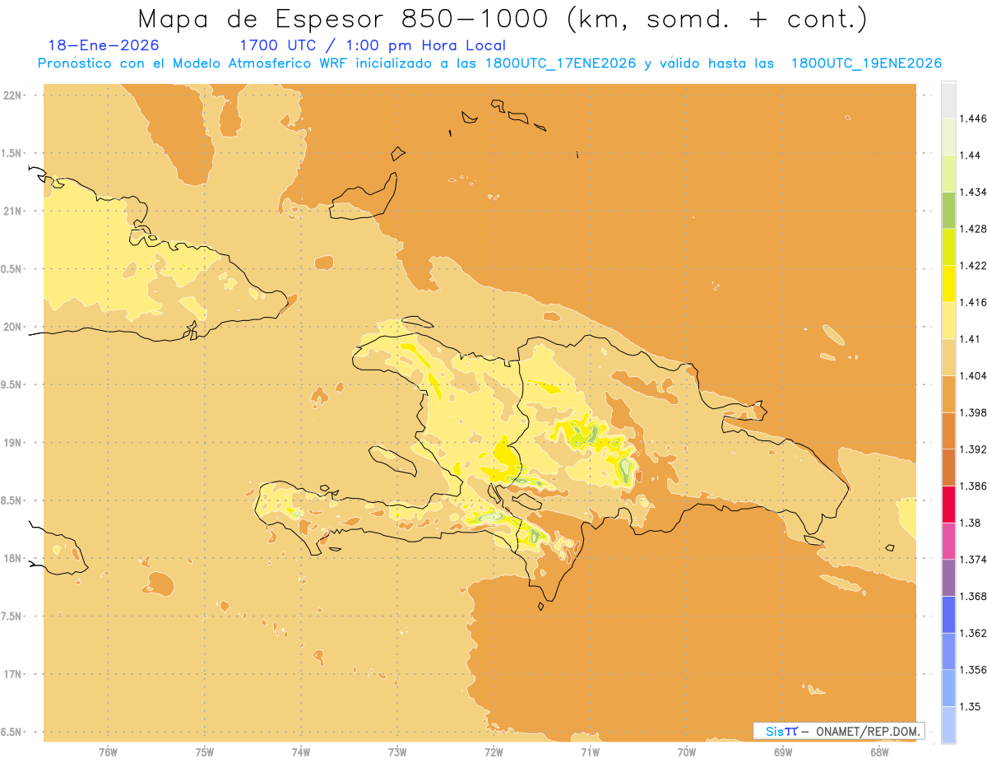
Task: Click the green legend swatch between 1.428 and 1.434
Action: pyautogui.click(x=948, y=210)
